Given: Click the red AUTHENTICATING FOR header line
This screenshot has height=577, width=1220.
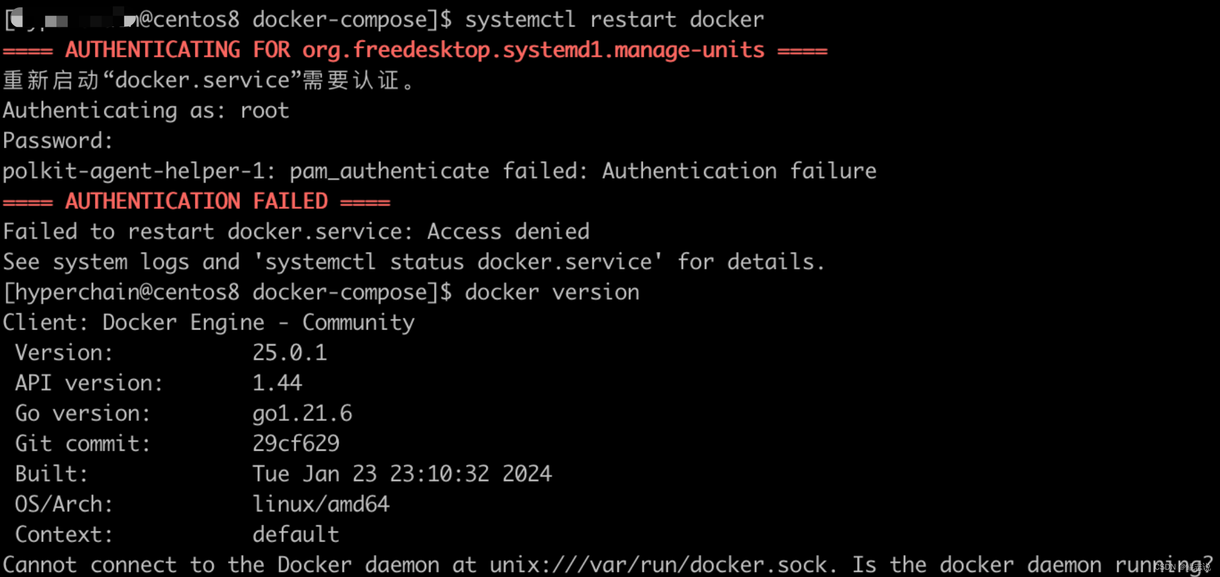Looking at the screenshot, I should pos(415,50).
